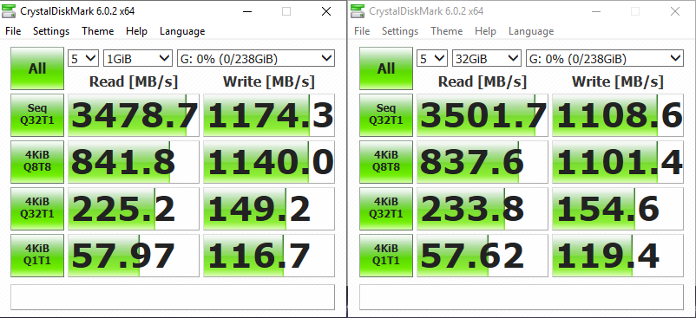This screenshot has height=318, width=696.
Task: Click the CrystalDiskMark app icon in right window title bar
Action: (358, 11)
